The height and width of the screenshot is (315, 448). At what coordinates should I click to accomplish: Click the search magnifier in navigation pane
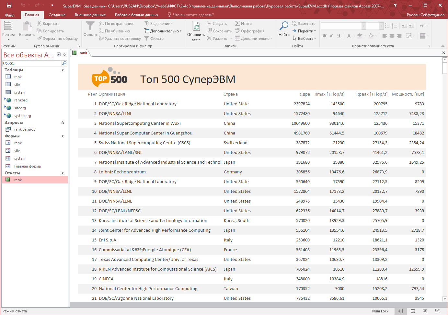[64, 63]
